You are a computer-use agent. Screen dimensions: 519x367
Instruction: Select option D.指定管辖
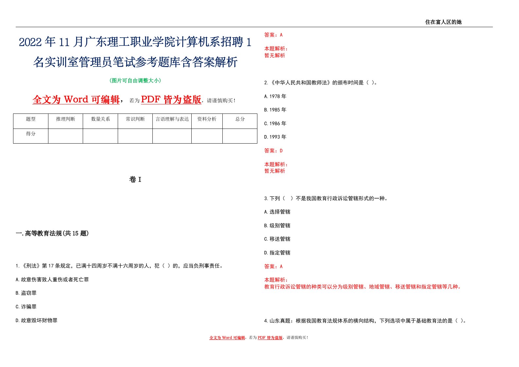[277, 253]
